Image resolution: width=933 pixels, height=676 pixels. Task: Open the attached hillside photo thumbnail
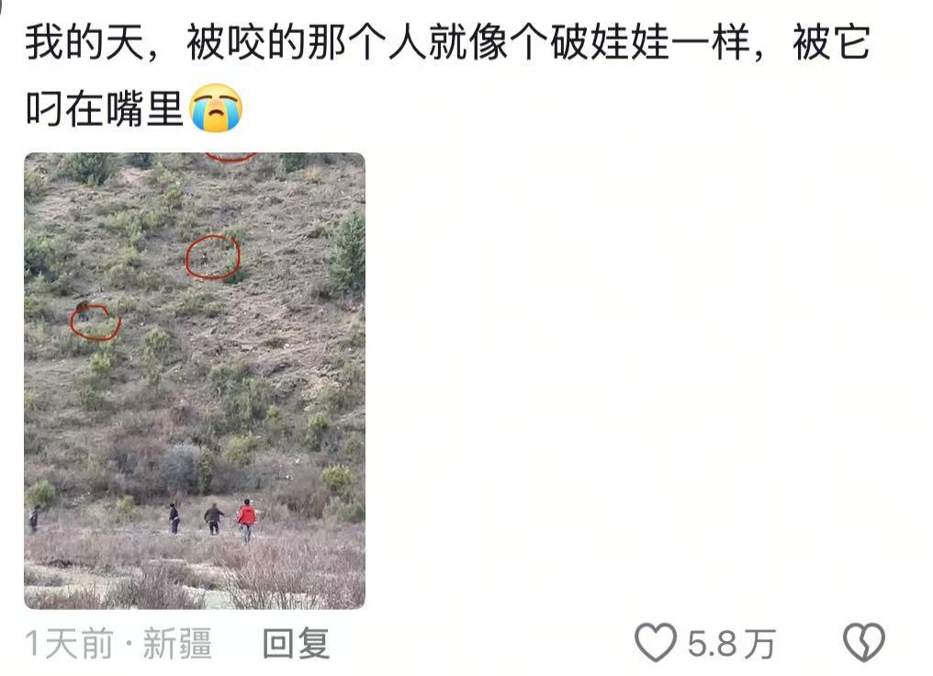(x=195, y=381)
